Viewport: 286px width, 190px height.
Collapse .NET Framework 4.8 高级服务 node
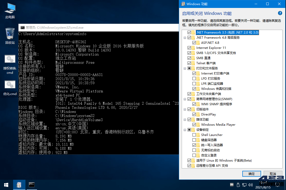[185, 37]
